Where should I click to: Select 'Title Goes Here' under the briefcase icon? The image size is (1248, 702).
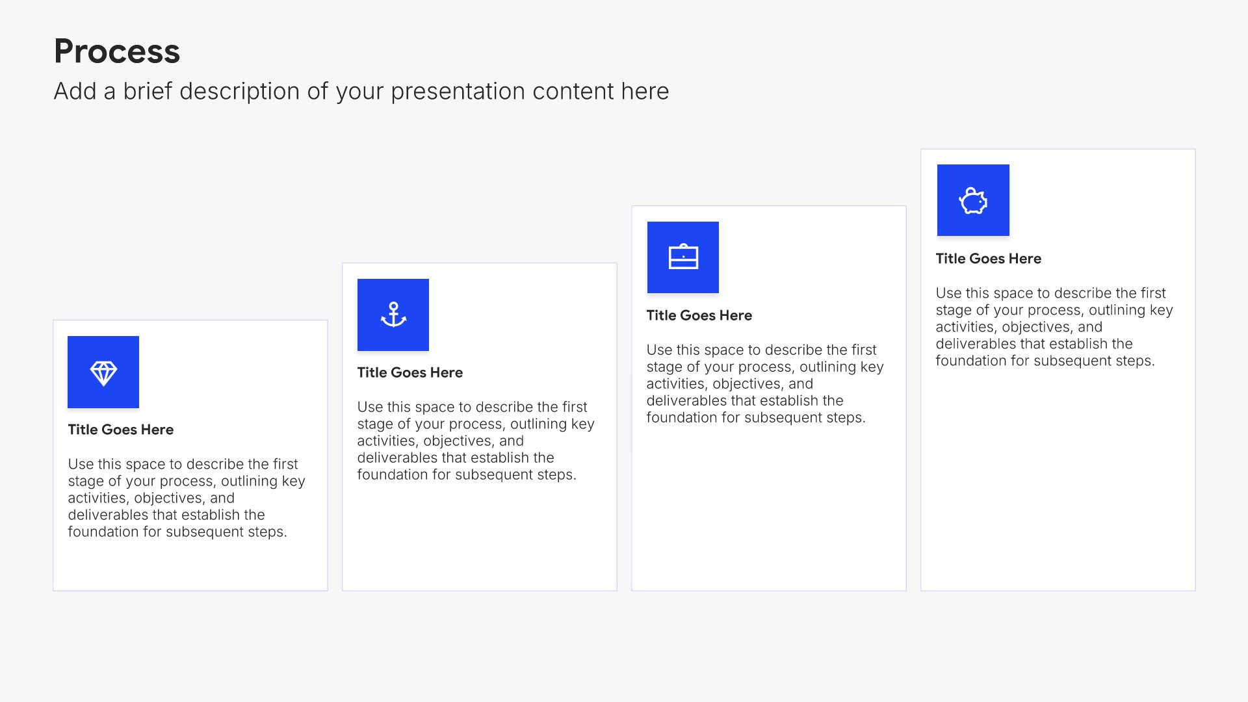(x=699, y=315)
